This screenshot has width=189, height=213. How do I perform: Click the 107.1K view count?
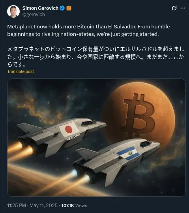(x=67, y=206)
